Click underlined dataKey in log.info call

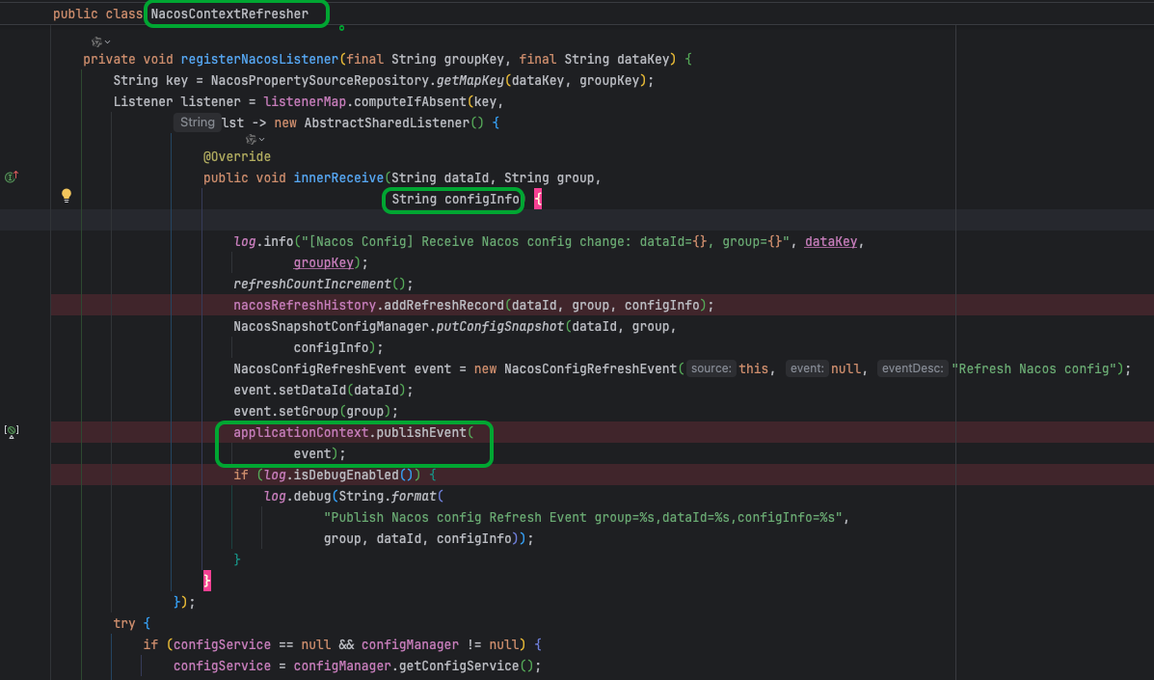[x=831, y=241]
